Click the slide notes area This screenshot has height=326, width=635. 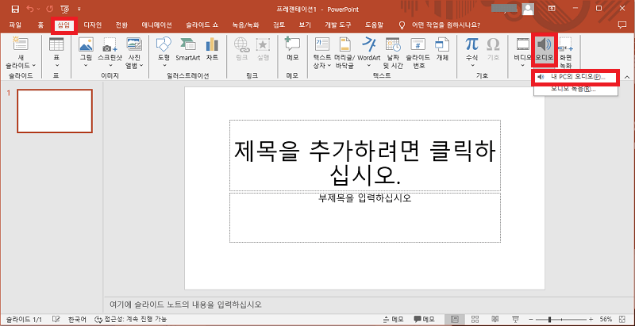[x=368, y=304]
